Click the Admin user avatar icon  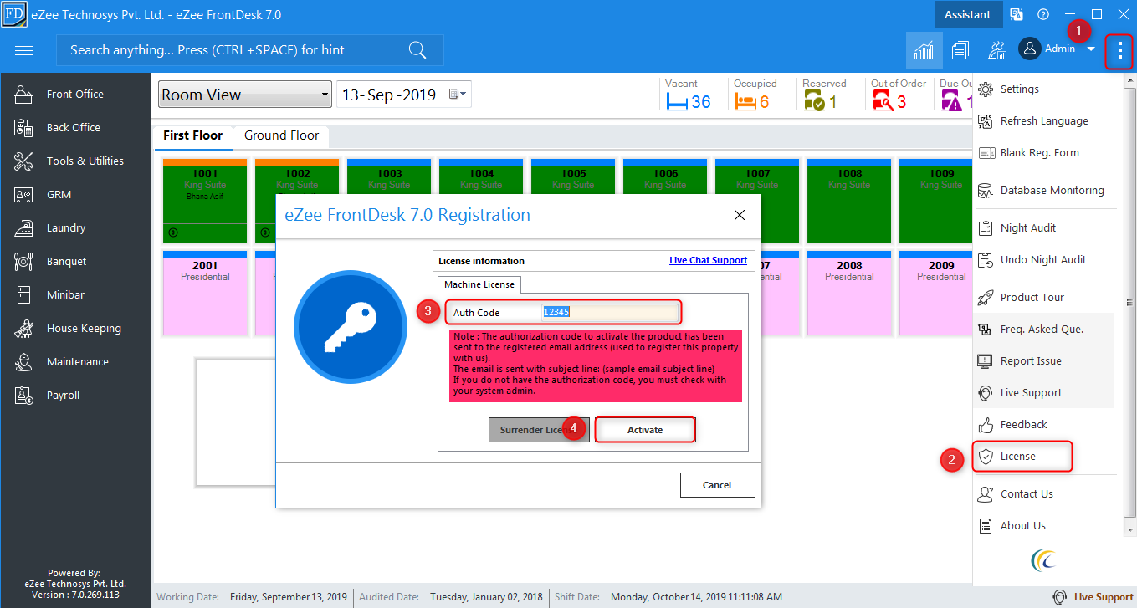click(1029, 49)
